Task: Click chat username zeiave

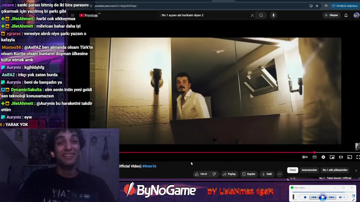Action: (8, 5)
